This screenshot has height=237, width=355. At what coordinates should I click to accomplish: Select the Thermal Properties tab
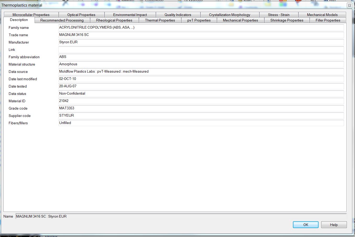point(160,20)
